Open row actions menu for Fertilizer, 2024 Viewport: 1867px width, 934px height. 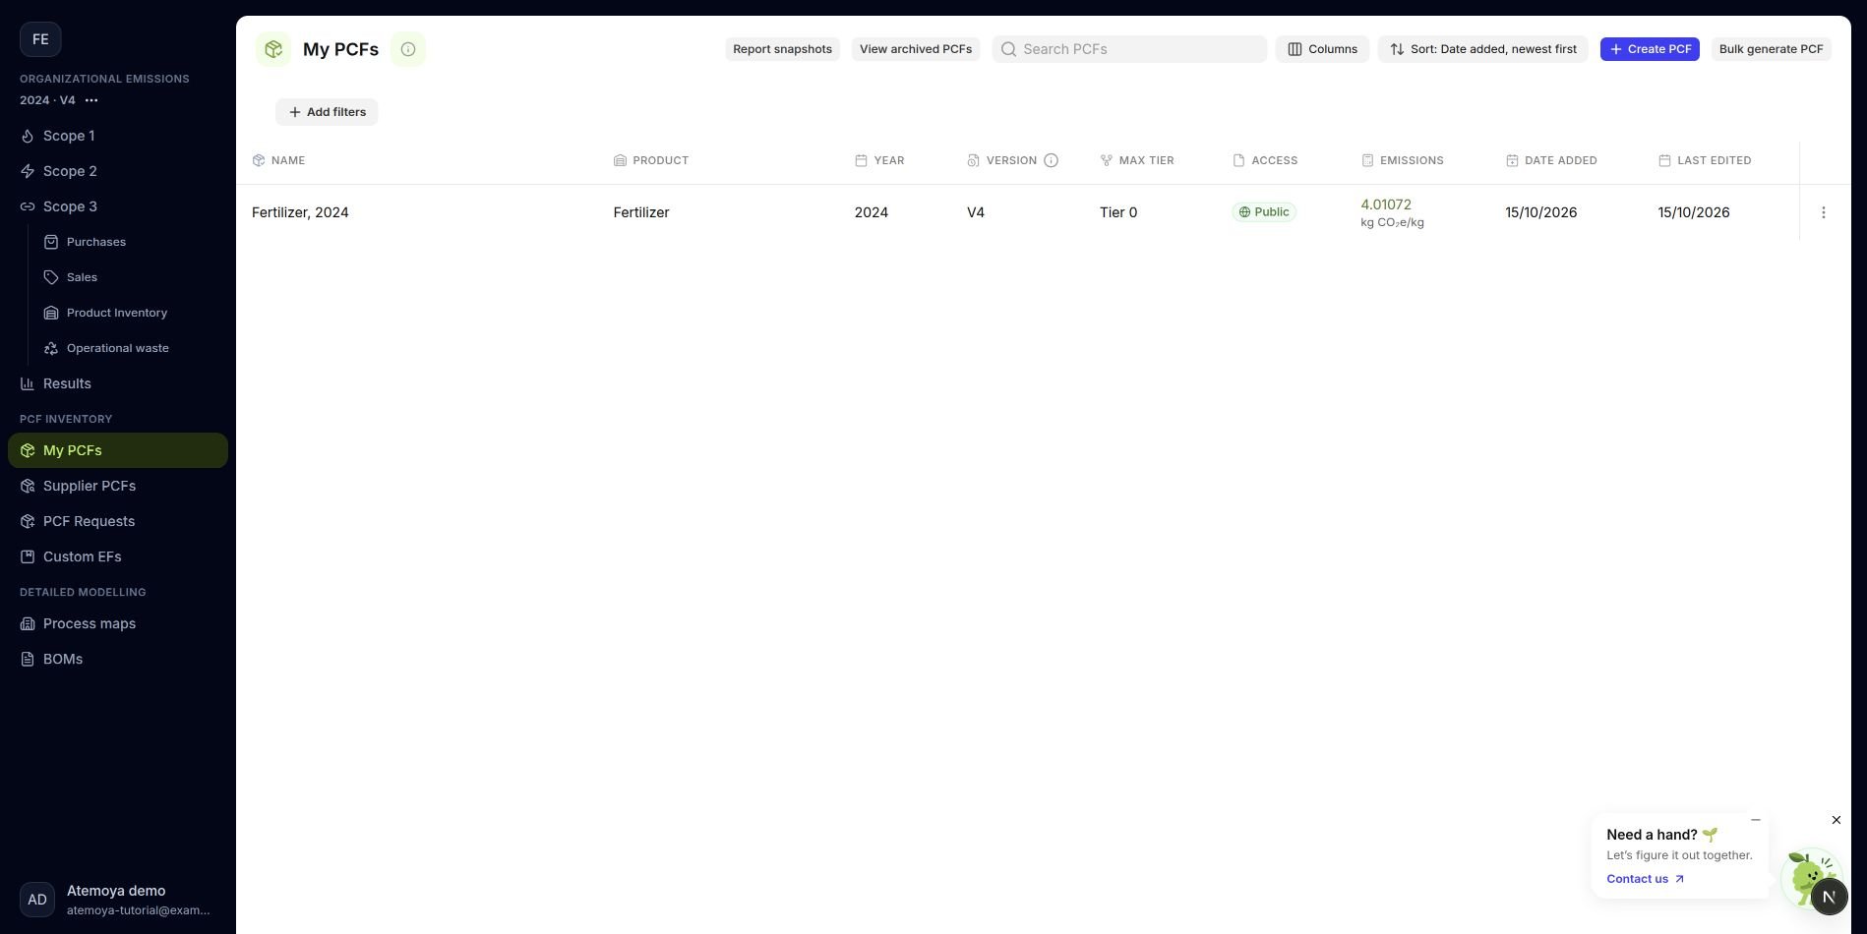(1823, 212)
